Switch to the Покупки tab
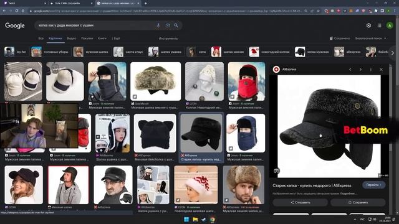399x224 pixels. (87, 39)
